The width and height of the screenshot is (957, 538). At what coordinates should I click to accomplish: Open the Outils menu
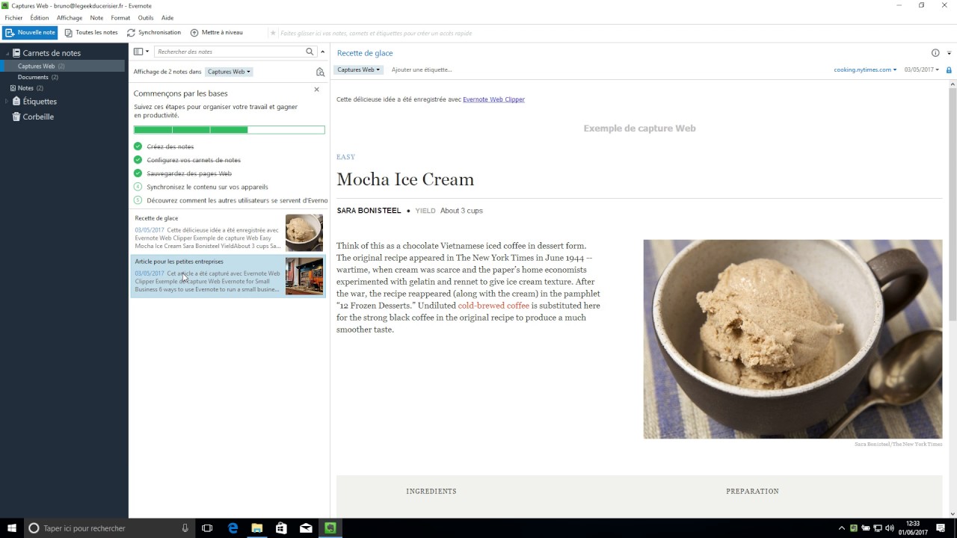pyautogui.click(x=146, y=18)
